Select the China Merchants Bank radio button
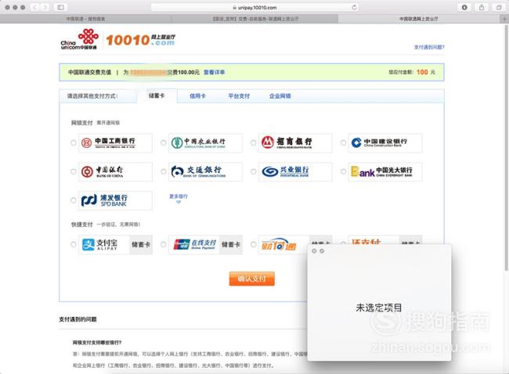509x374 pixels. (x=253, y=142)
